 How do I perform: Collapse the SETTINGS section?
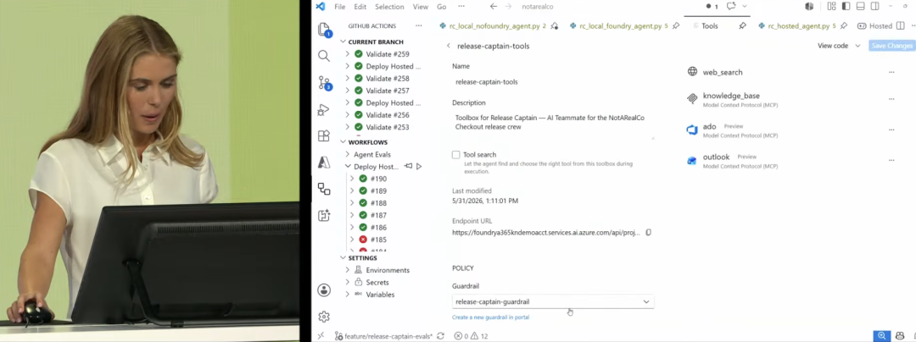[343, 258]
